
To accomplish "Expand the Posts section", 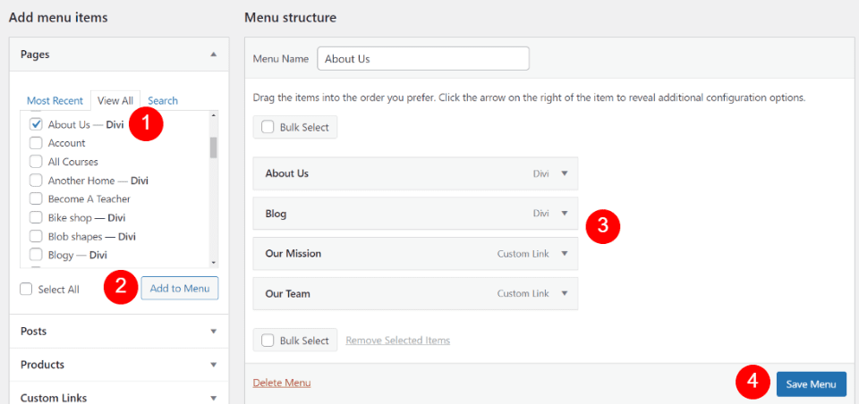I will [213, 332].
